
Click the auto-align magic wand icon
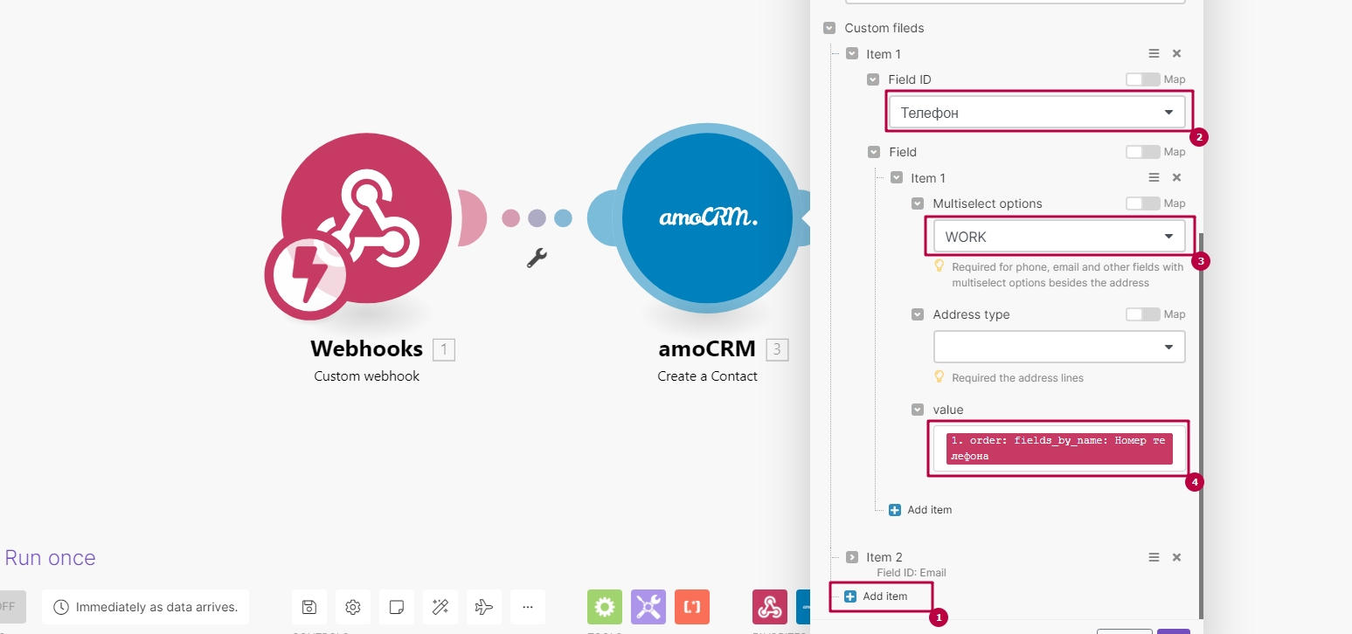coord(440,607)
